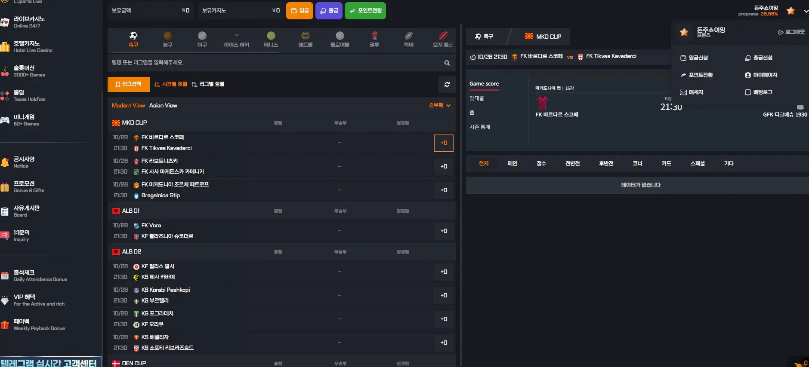The height and width of the screenshot is (367, 809).
Task: Click the green 포인트전환 button
Action: point(365,11)
